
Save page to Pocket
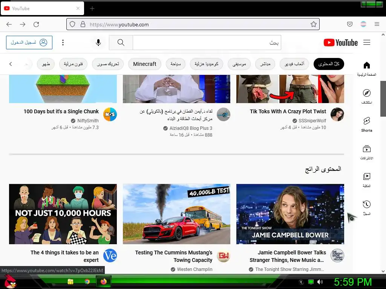(349, 24)
